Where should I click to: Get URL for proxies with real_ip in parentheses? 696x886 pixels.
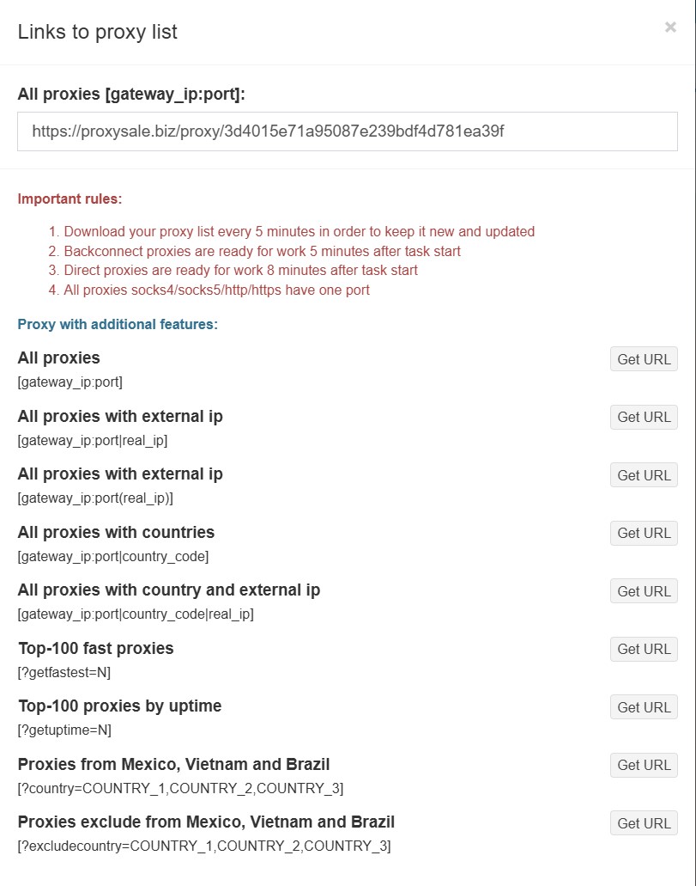coord(644,475)
